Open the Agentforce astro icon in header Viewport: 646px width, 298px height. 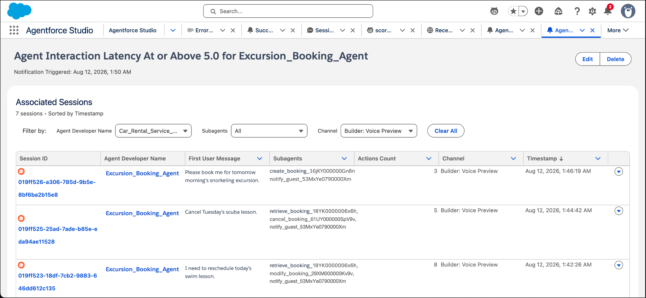494,11
